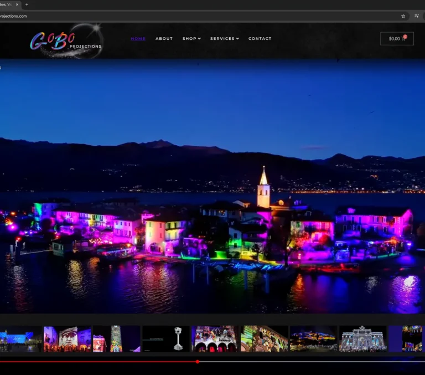
Task: Open the media control icon in browser toolbar
Action: (417, 16)
